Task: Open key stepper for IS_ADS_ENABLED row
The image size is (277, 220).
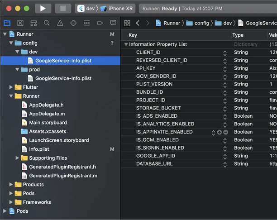Action: pos(225,117)
